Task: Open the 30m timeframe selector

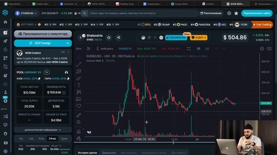Action: point(78,49)
